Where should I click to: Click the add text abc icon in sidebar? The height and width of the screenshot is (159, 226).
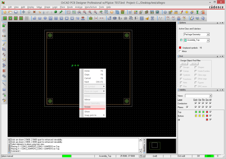pos(4,95)
